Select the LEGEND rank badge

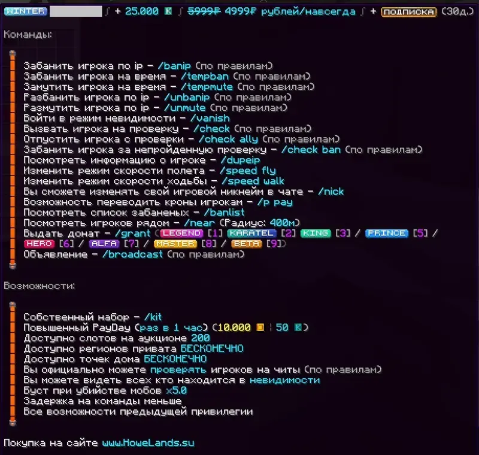pyautogui.click(x=181, y=233)
